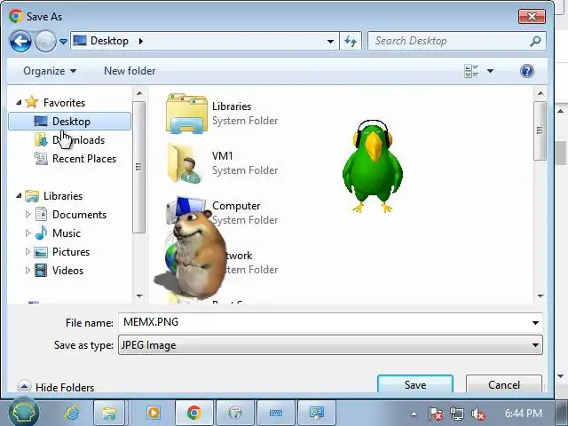Click the refresh button beside address bar
Image resolution: width=568 pixels, height=426 pixels.
(x=351, y=42)
